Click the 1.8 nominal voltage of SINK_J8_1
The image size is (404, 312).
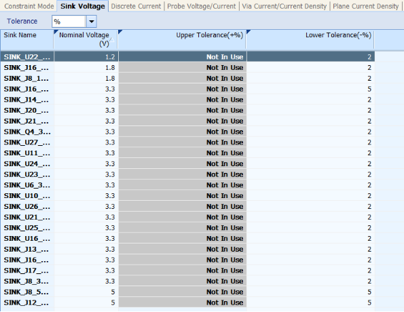86,78
